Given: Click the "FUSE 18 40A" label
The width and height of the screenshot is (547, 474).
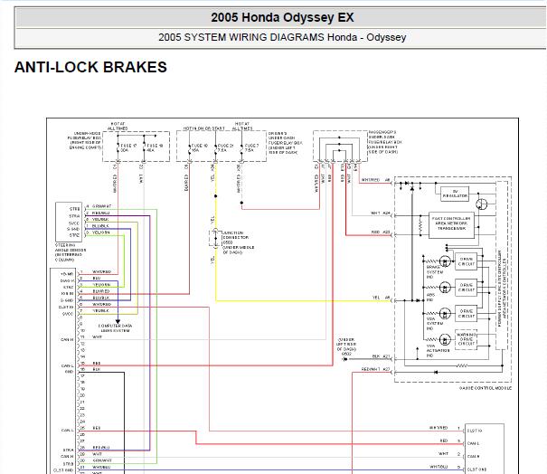Looking at the screenshot, I should click(155, 147).
